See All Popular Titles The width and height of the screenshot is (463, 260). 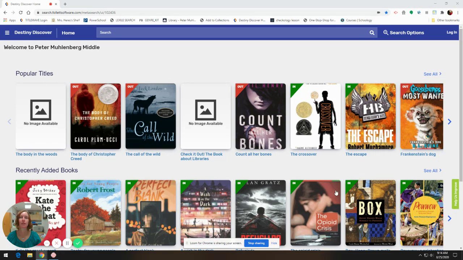[x=433, y=74]
